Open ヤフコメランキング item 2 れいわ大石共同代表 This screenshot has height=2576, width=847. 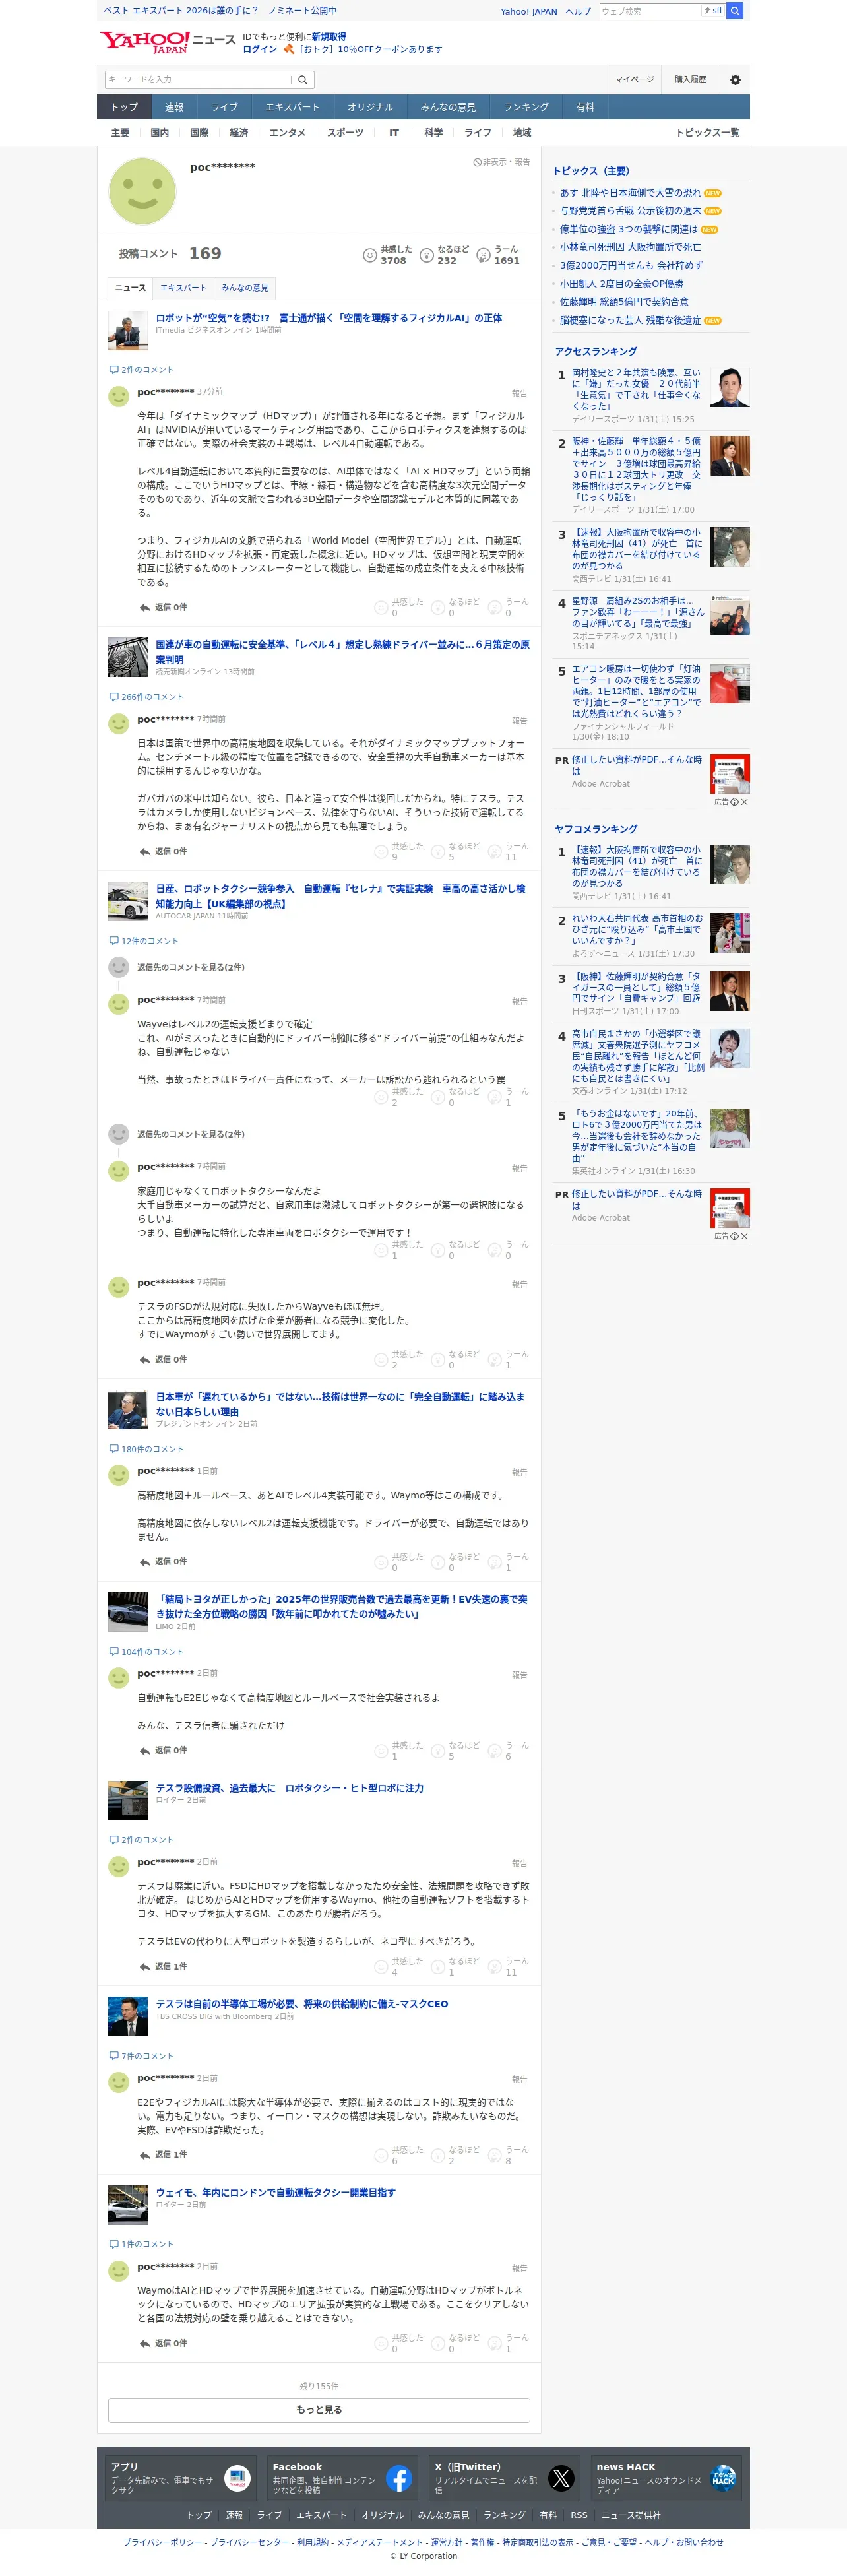637,929
